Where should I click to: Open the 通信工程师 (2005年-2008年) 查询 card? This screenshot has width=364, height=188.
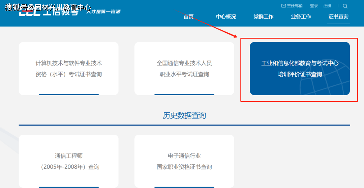tap(69, 161)
